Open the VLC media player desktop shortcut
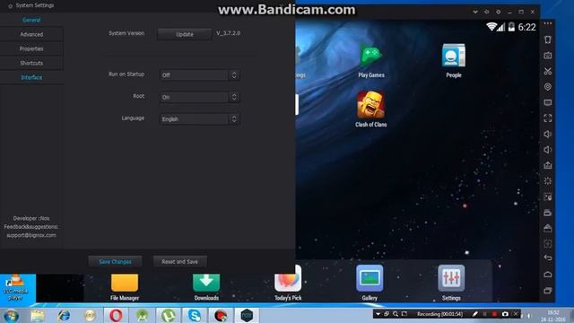Viewport: 574px width, 323px height. click(x=15, y=288)
